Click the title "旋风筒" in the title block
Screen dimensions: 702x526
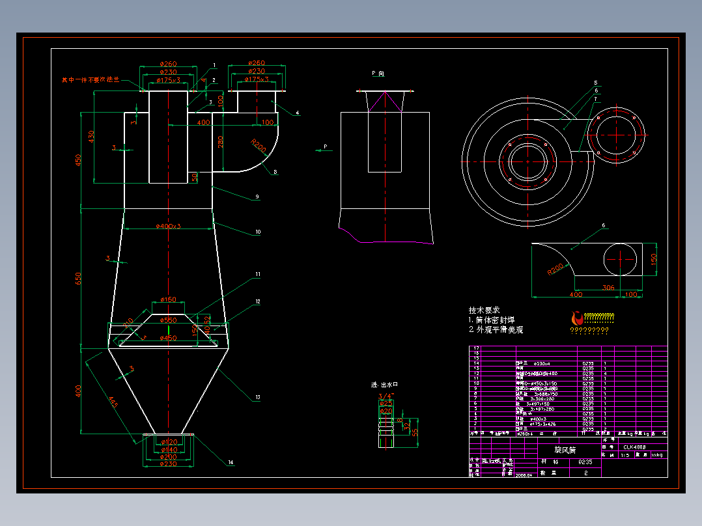click(565, 449)
